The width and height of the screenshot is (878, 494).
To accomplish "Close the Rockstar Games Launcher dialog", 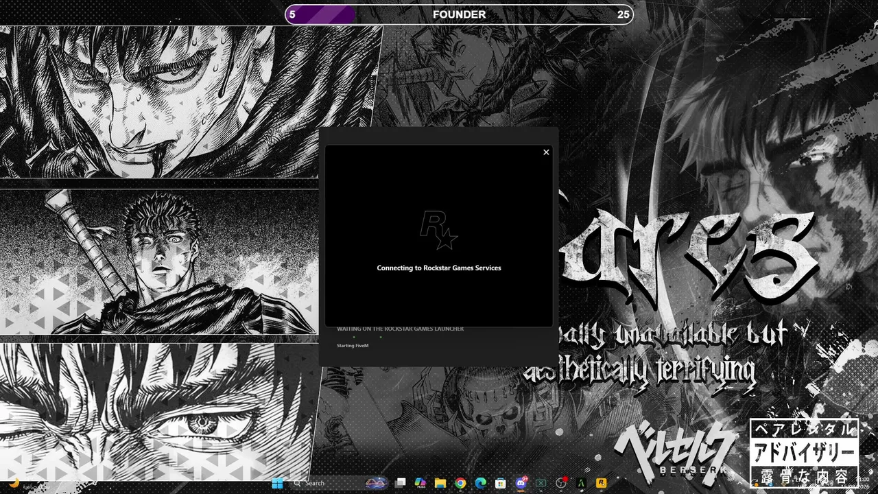I will coord(546,152).
